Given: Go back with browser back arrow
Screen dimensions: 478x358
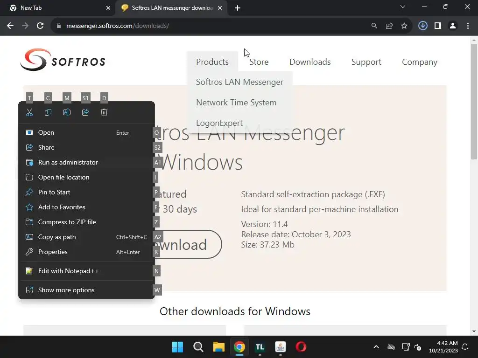Looking at the screenshot, I should pyautogui.click(x=10, y=26).
